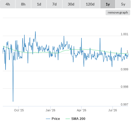
Task: Click the blue Price legend line swatch
Action: pos(48,119)
